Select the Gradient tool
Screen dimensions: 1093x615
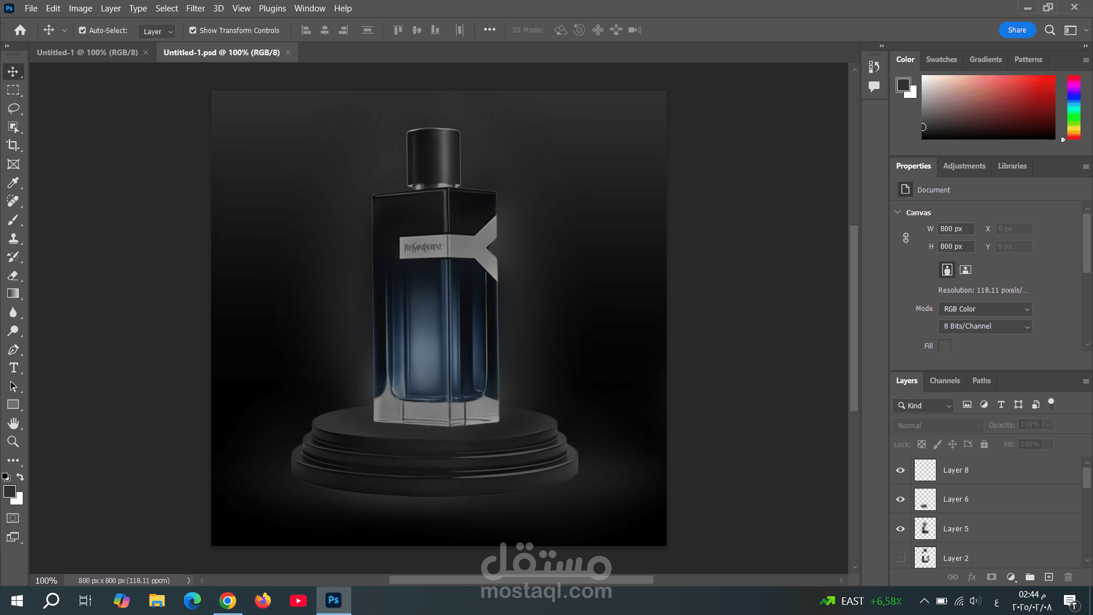tap(13, 294)
